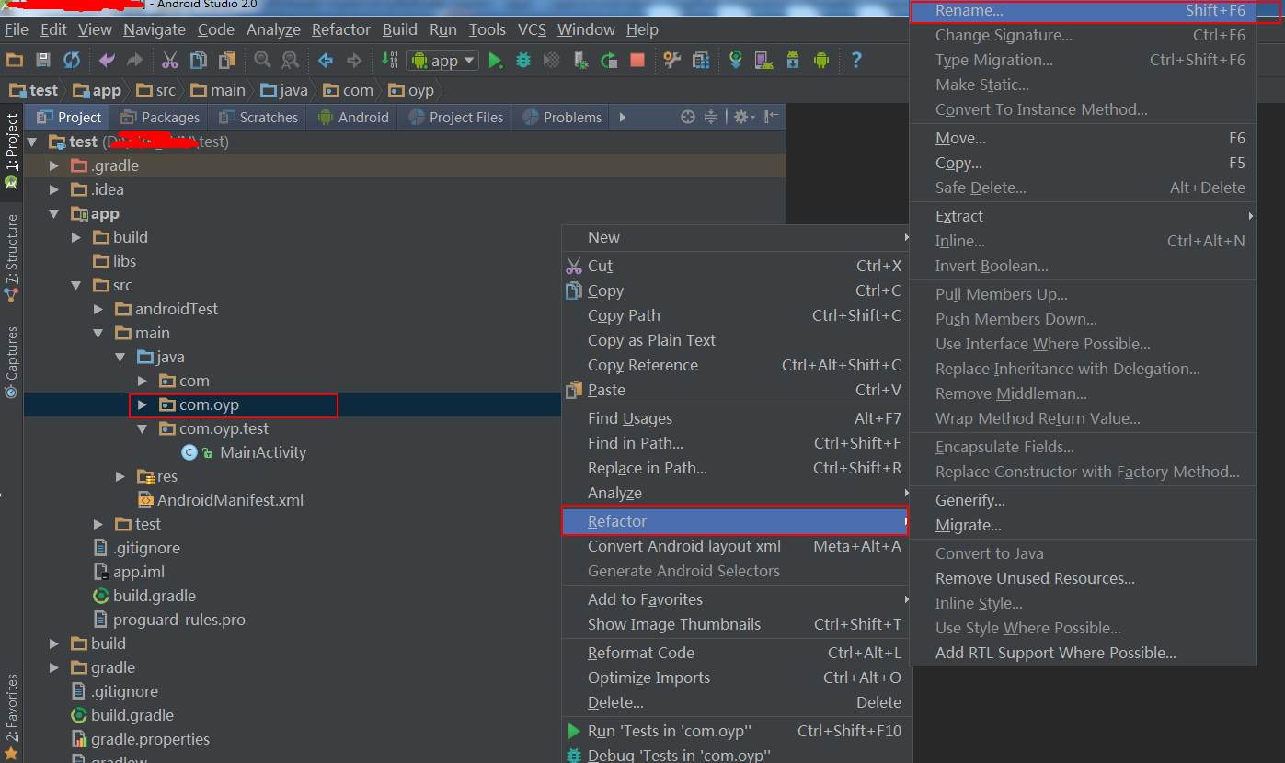Switch to the Problems view tab
This screenshot has height=763, width=1285.
[561, 117]
